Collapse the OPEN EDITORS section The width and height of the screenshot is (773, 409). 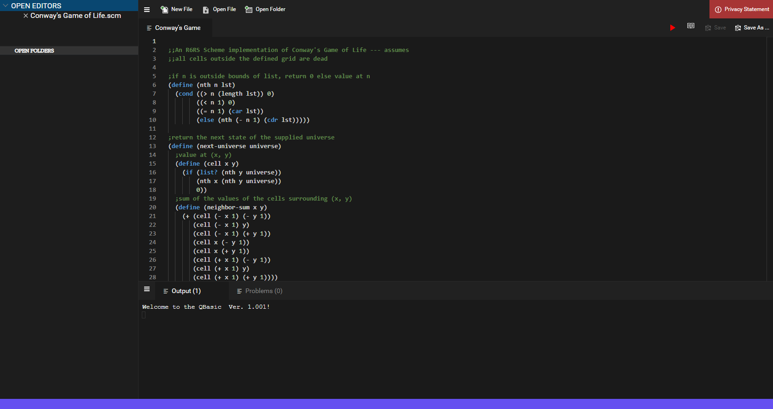(x=6, y=6)
